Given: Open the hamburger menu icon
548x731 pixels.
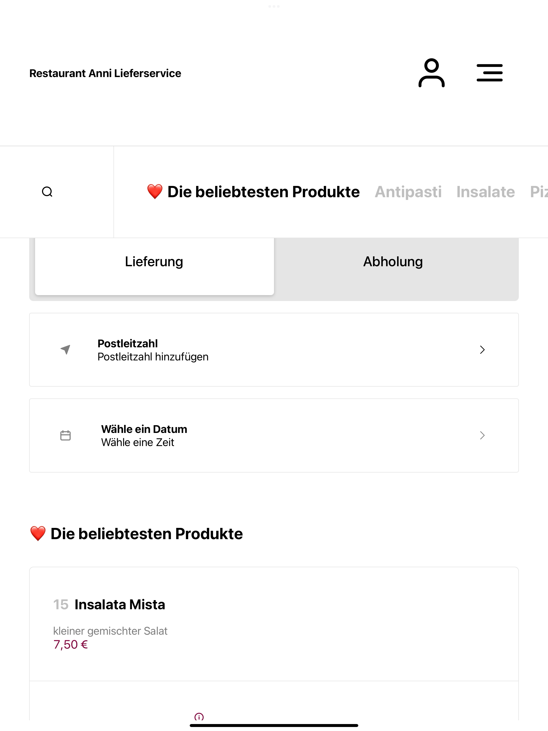Looking at the screenshot, I should click(489, 73).
